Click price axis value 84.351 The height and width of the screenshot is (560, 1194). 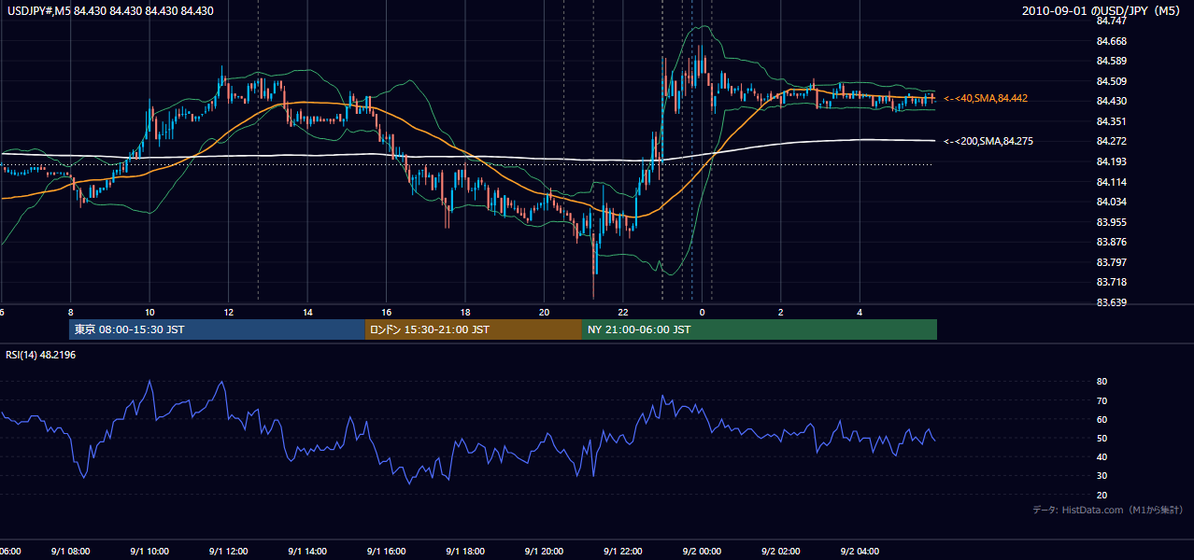point(1111,121)
